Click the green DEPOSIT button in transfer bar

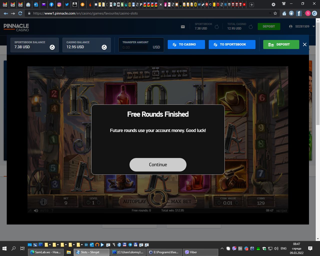point(281,44)
